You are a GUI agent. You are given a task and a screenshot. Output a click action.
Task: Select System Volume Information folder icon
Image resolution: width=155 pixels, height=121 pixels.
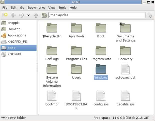[x=52, y=69]
